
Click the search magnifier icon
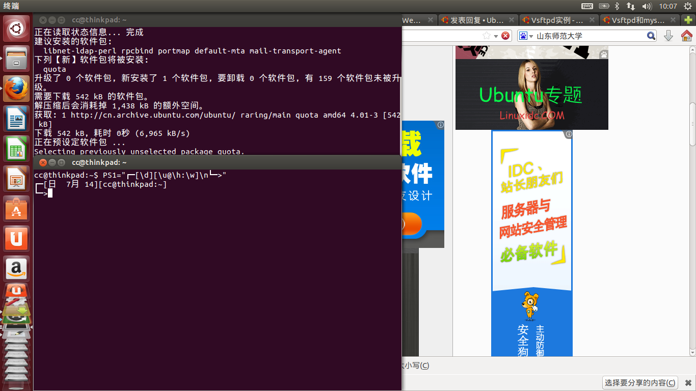tap(651, 36)
